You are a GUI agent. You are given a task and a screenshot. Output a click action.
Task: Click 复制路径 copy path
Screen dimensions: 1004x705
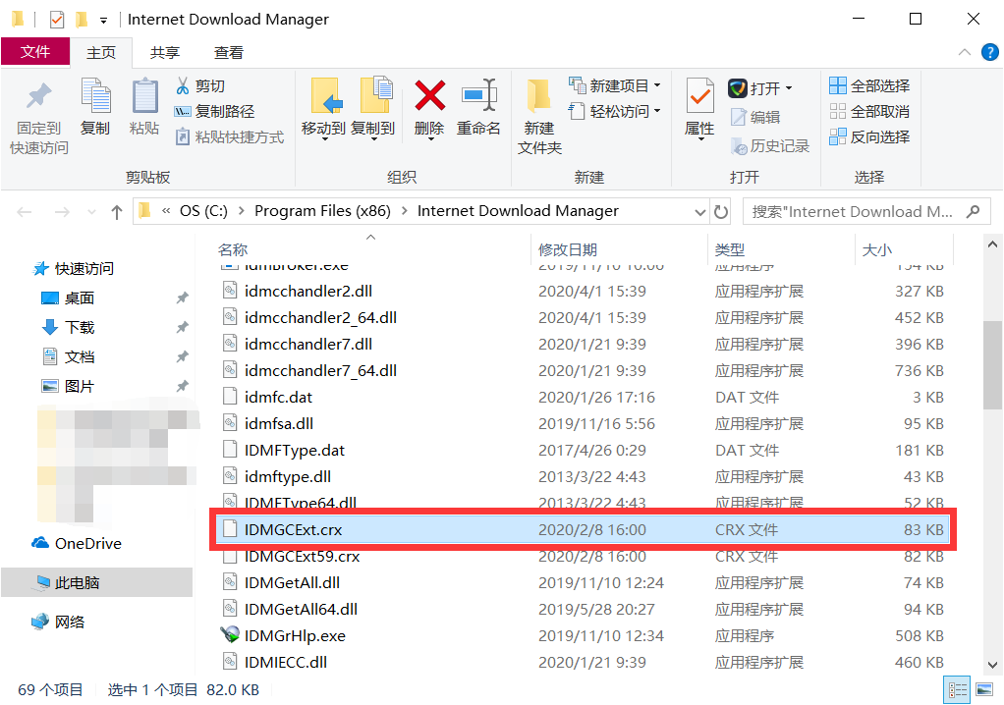click(x=214, y=112)
